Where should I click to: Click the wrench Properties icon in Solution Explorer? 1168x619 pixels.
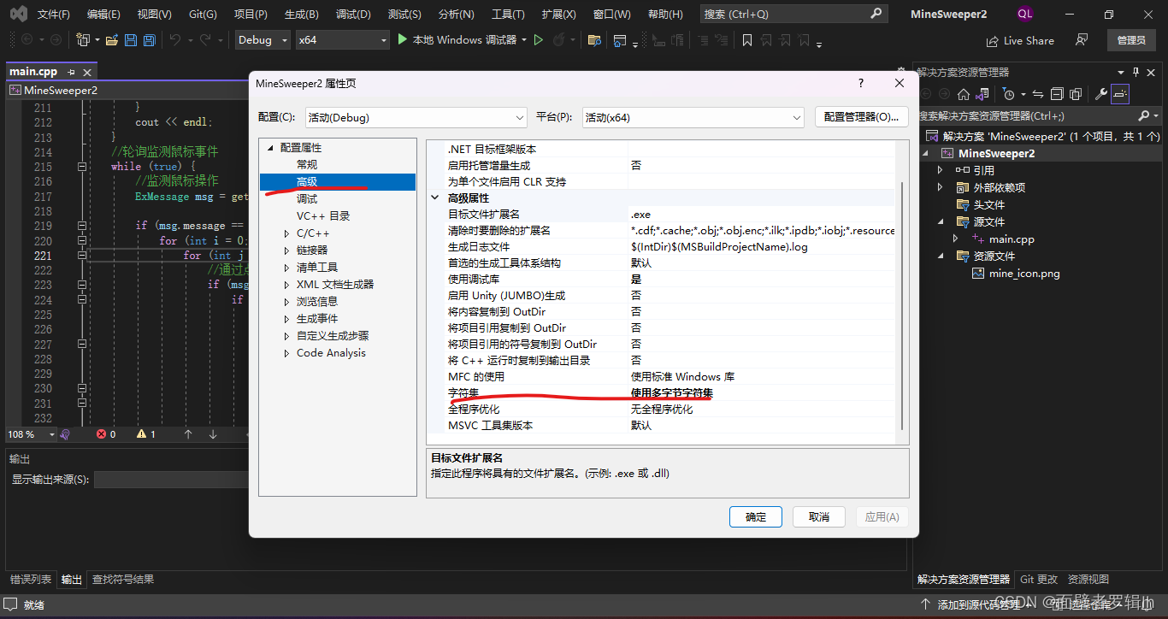click(1101, 94)
